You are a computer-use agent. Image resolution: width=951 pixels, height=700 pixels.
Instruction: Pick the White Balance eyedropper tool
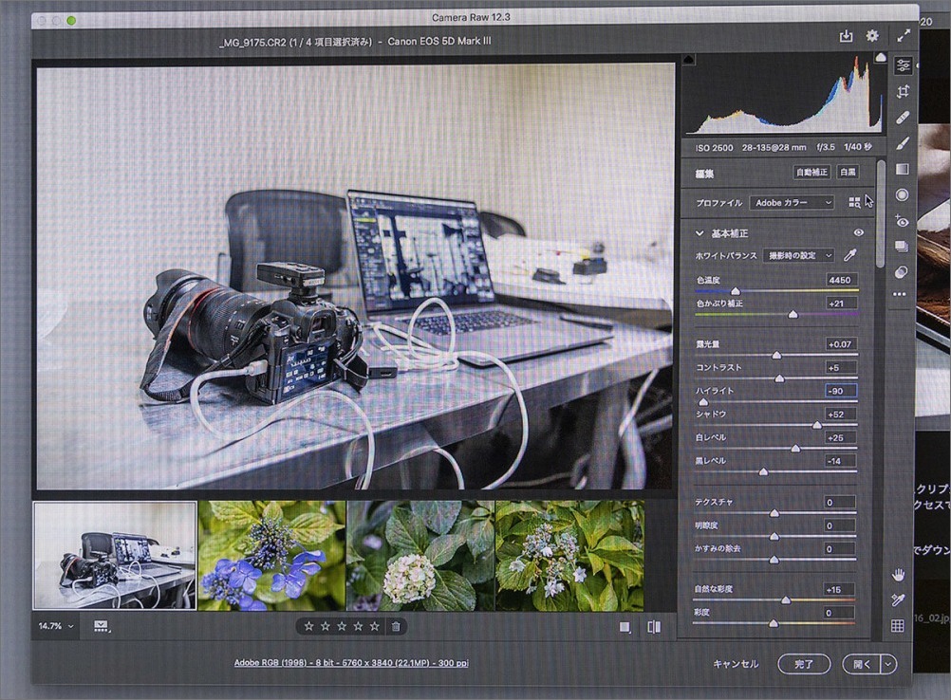point(850,255)
